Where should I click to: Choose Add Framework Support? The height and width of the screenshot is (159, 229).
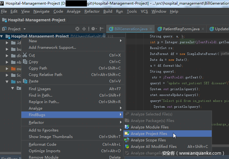(73, 48)
